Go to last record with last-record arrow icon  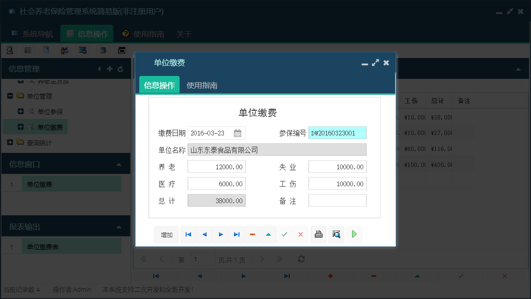click(236, 234)
